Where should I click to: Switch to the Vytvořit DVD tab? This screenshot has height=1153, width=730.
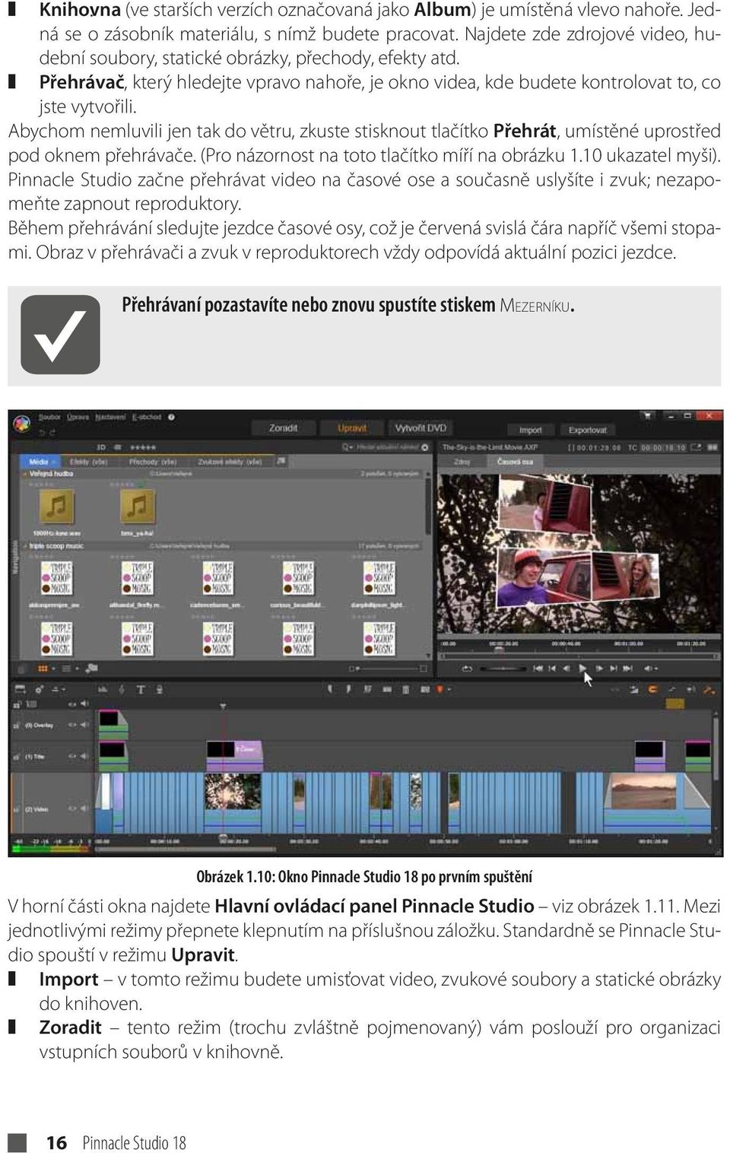[x=421, y=428]
